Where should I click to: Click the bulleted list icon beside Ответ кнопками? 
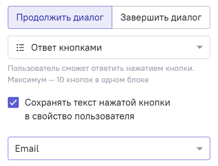(x=20, y=48)
